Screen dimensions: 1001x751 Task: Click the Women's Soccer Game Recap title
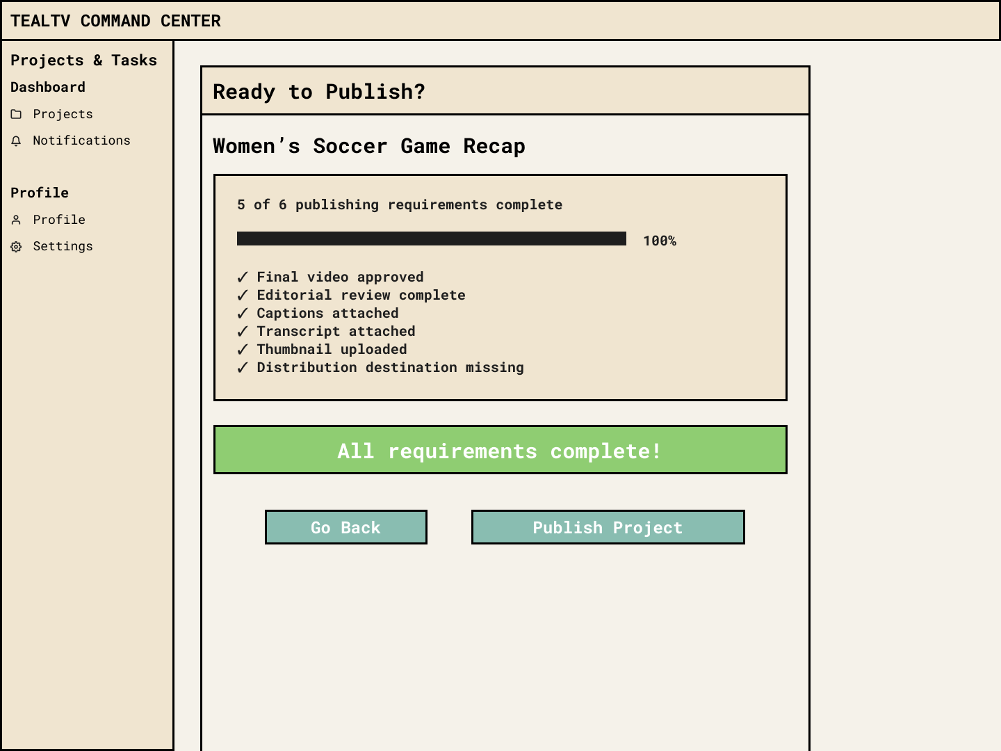pos(369,146)
